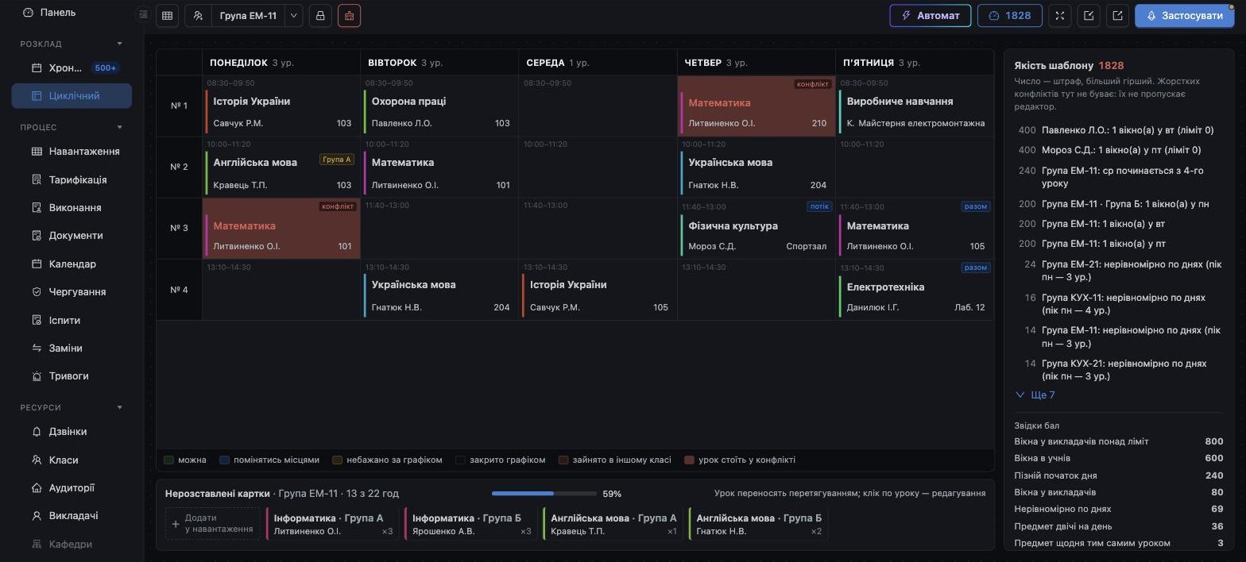1246x562 pixels.
Task: Go to Іспити
Action: pyautogui.click(x=72, y=321)
